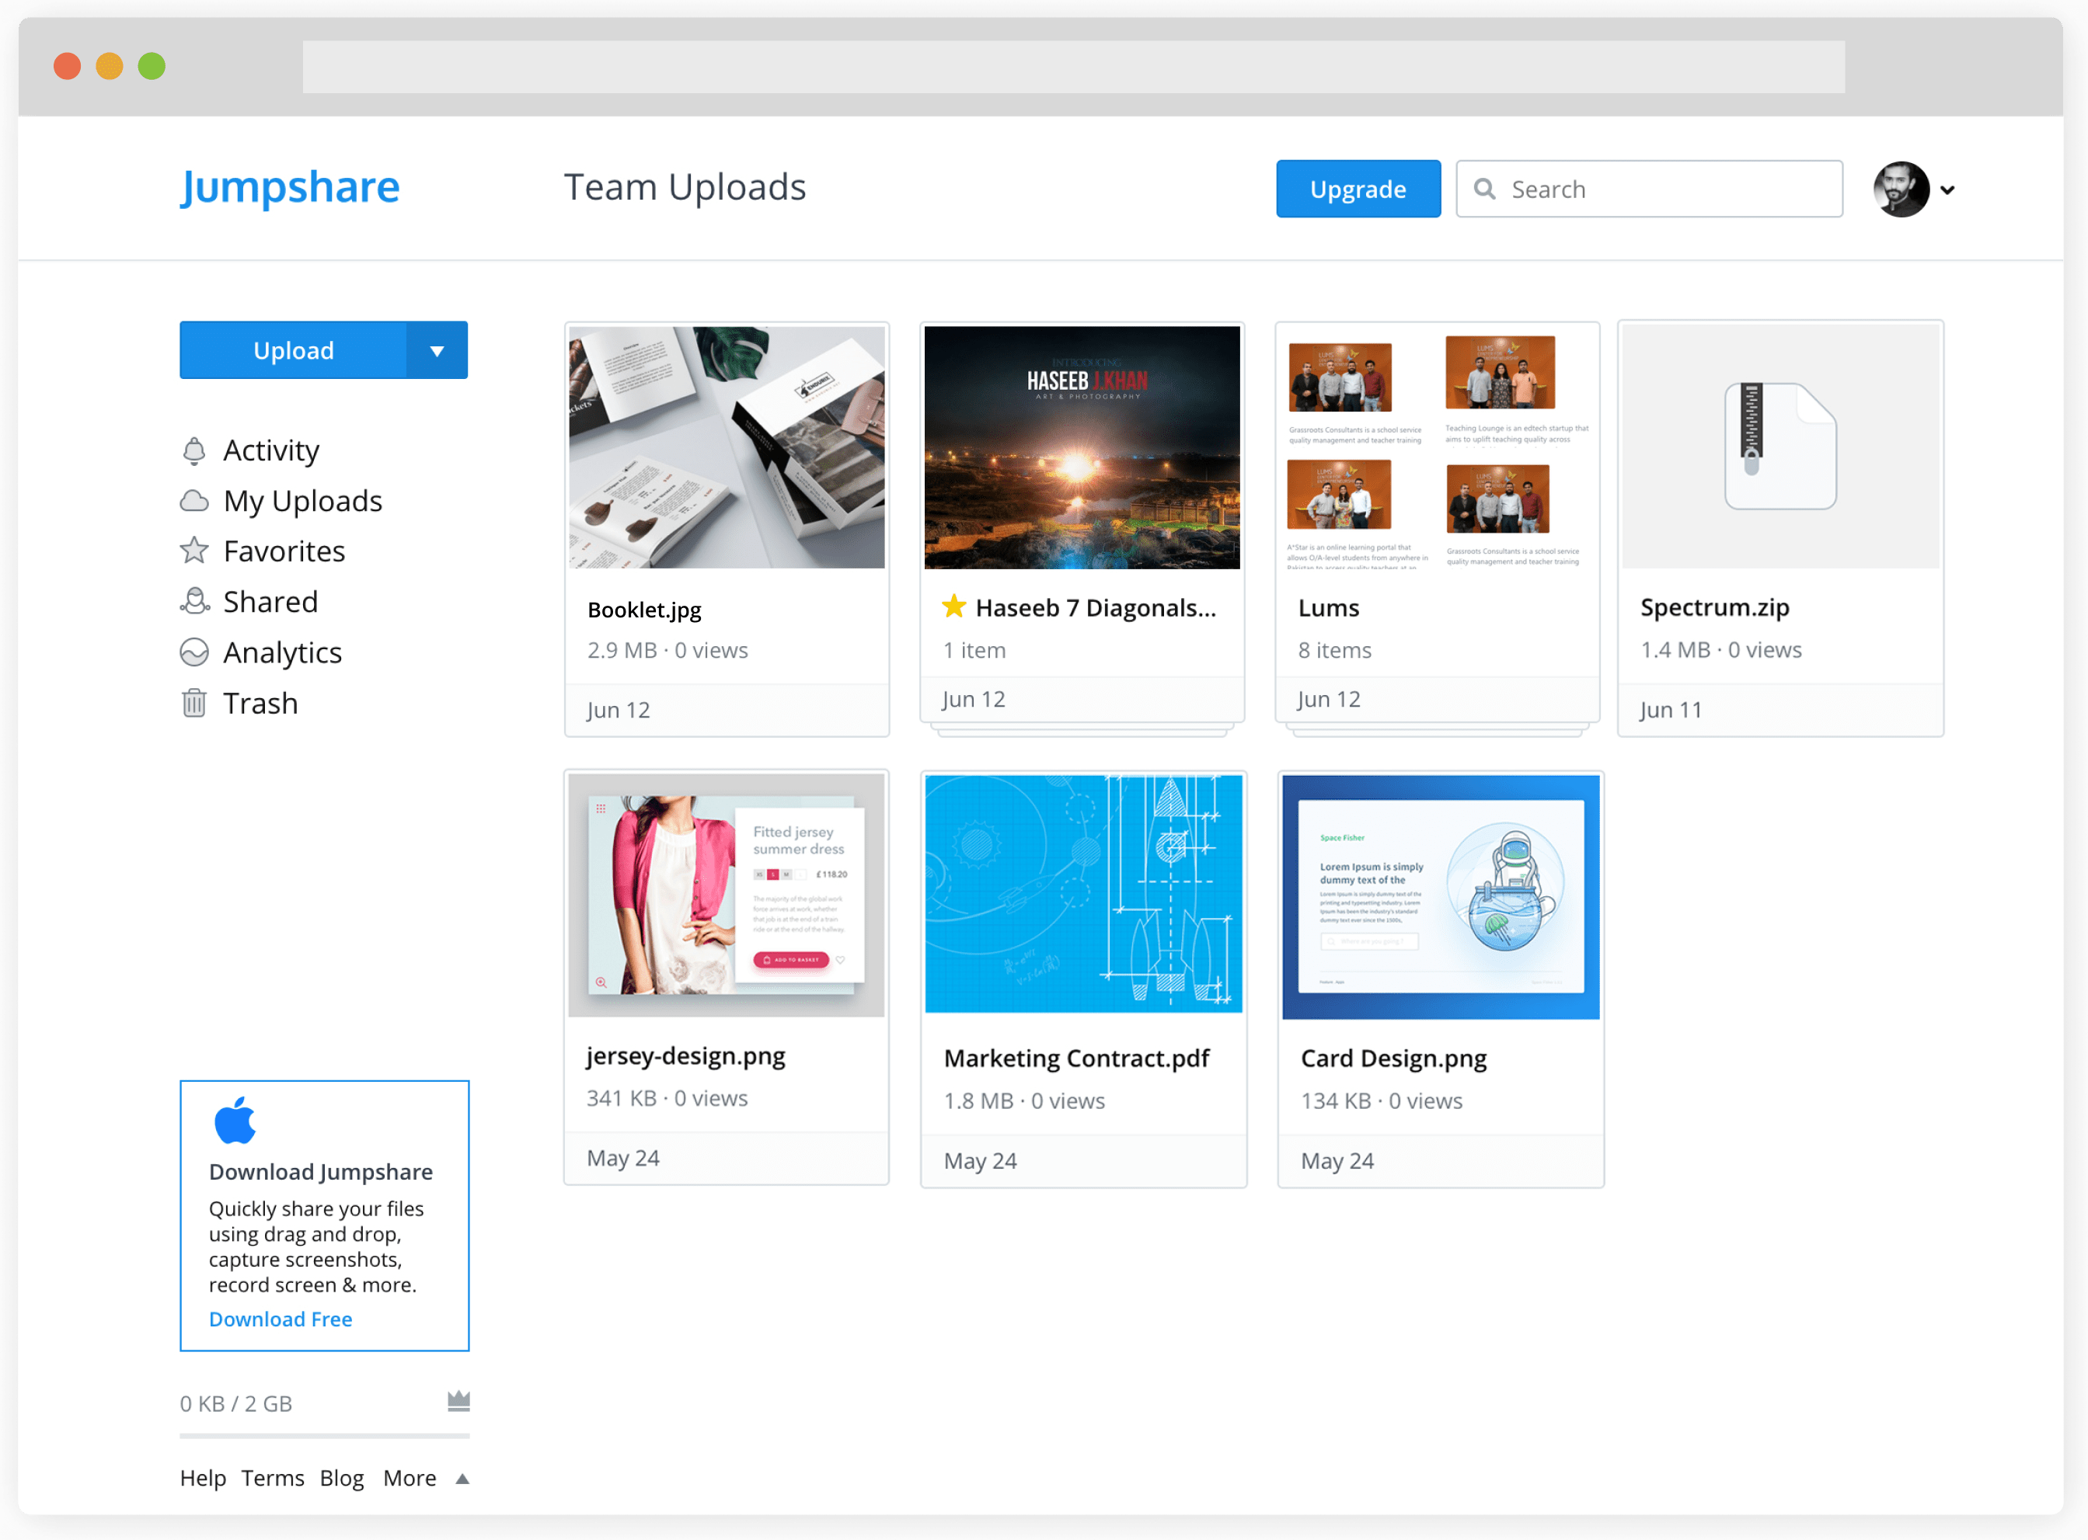2088x1540 pixels.
Task: Open the Booklet.jpg thumbnail
Action: coord(727,447)
